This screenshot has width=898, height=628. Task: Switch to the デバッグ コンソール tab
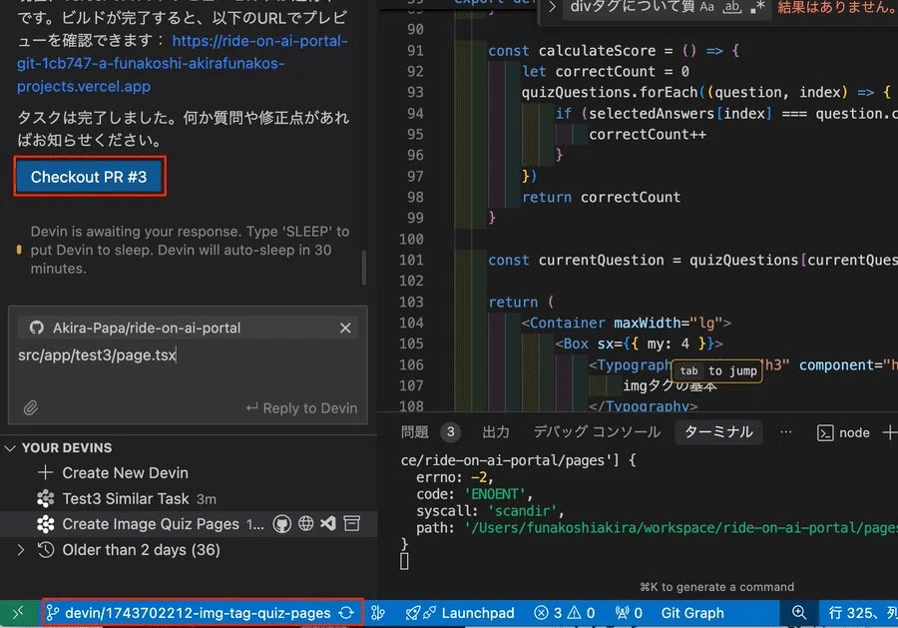(x=597, y=432)
